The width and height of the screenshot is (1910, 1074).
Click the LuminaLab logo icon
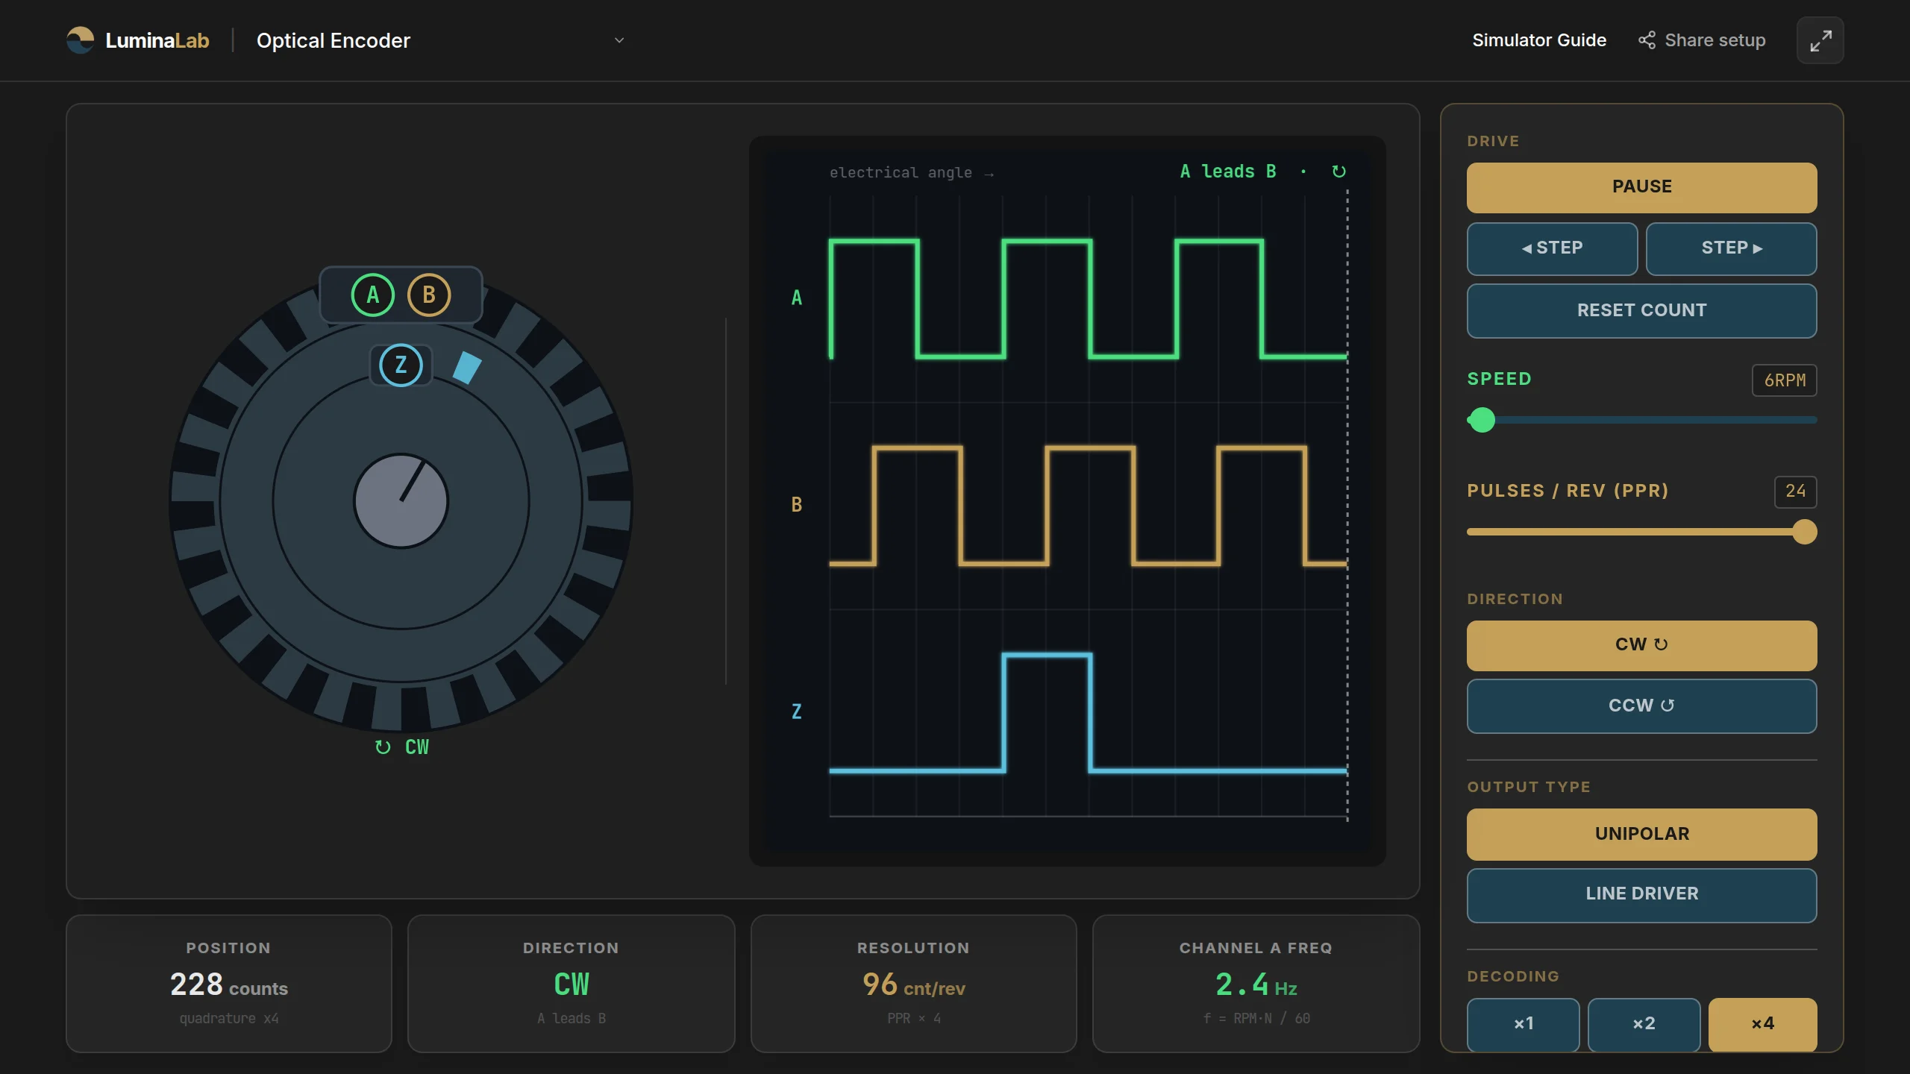(x=81, y=40)
